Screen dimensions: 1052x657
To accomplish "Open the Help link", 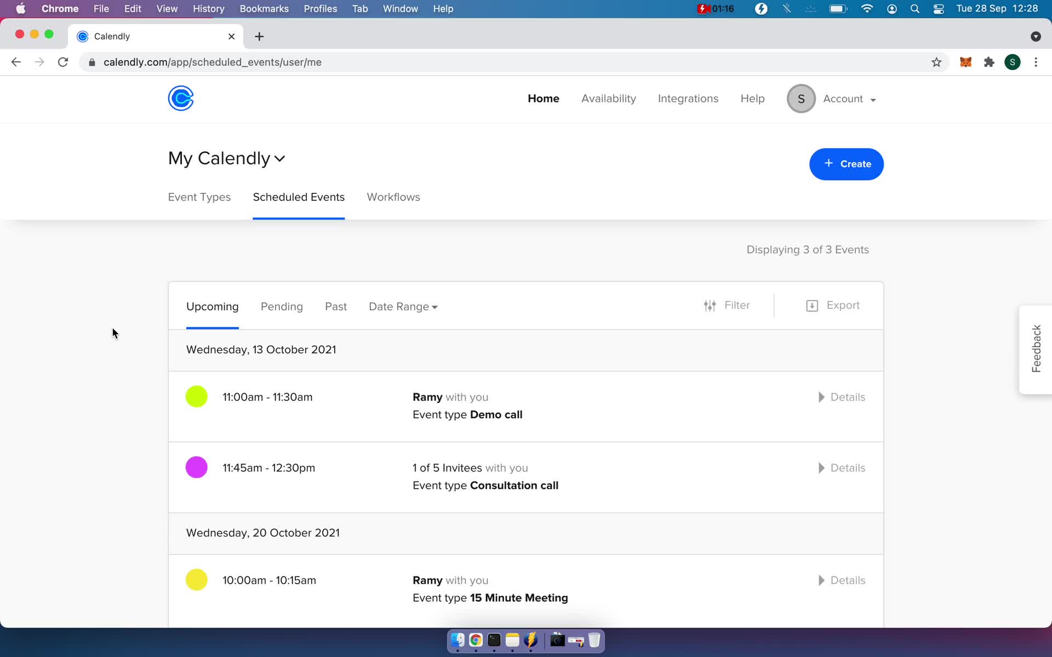I will tap(752, 99).
